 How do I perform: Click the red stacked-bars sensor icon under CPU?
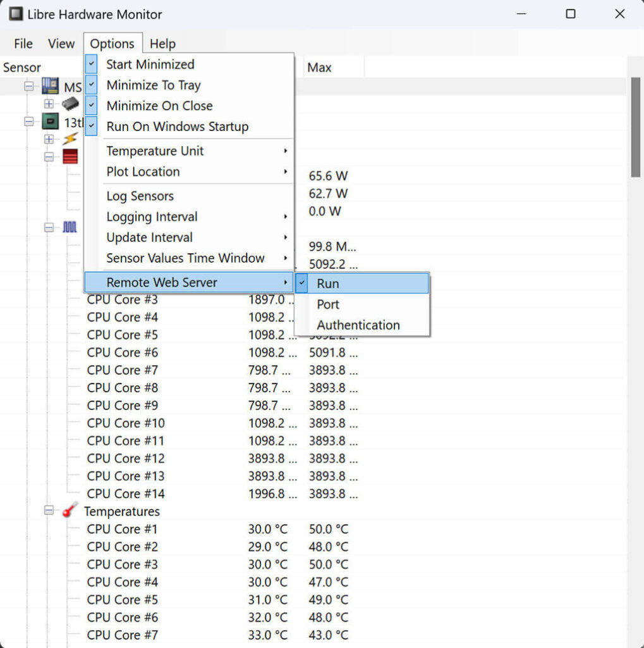[x=70, y=157]
